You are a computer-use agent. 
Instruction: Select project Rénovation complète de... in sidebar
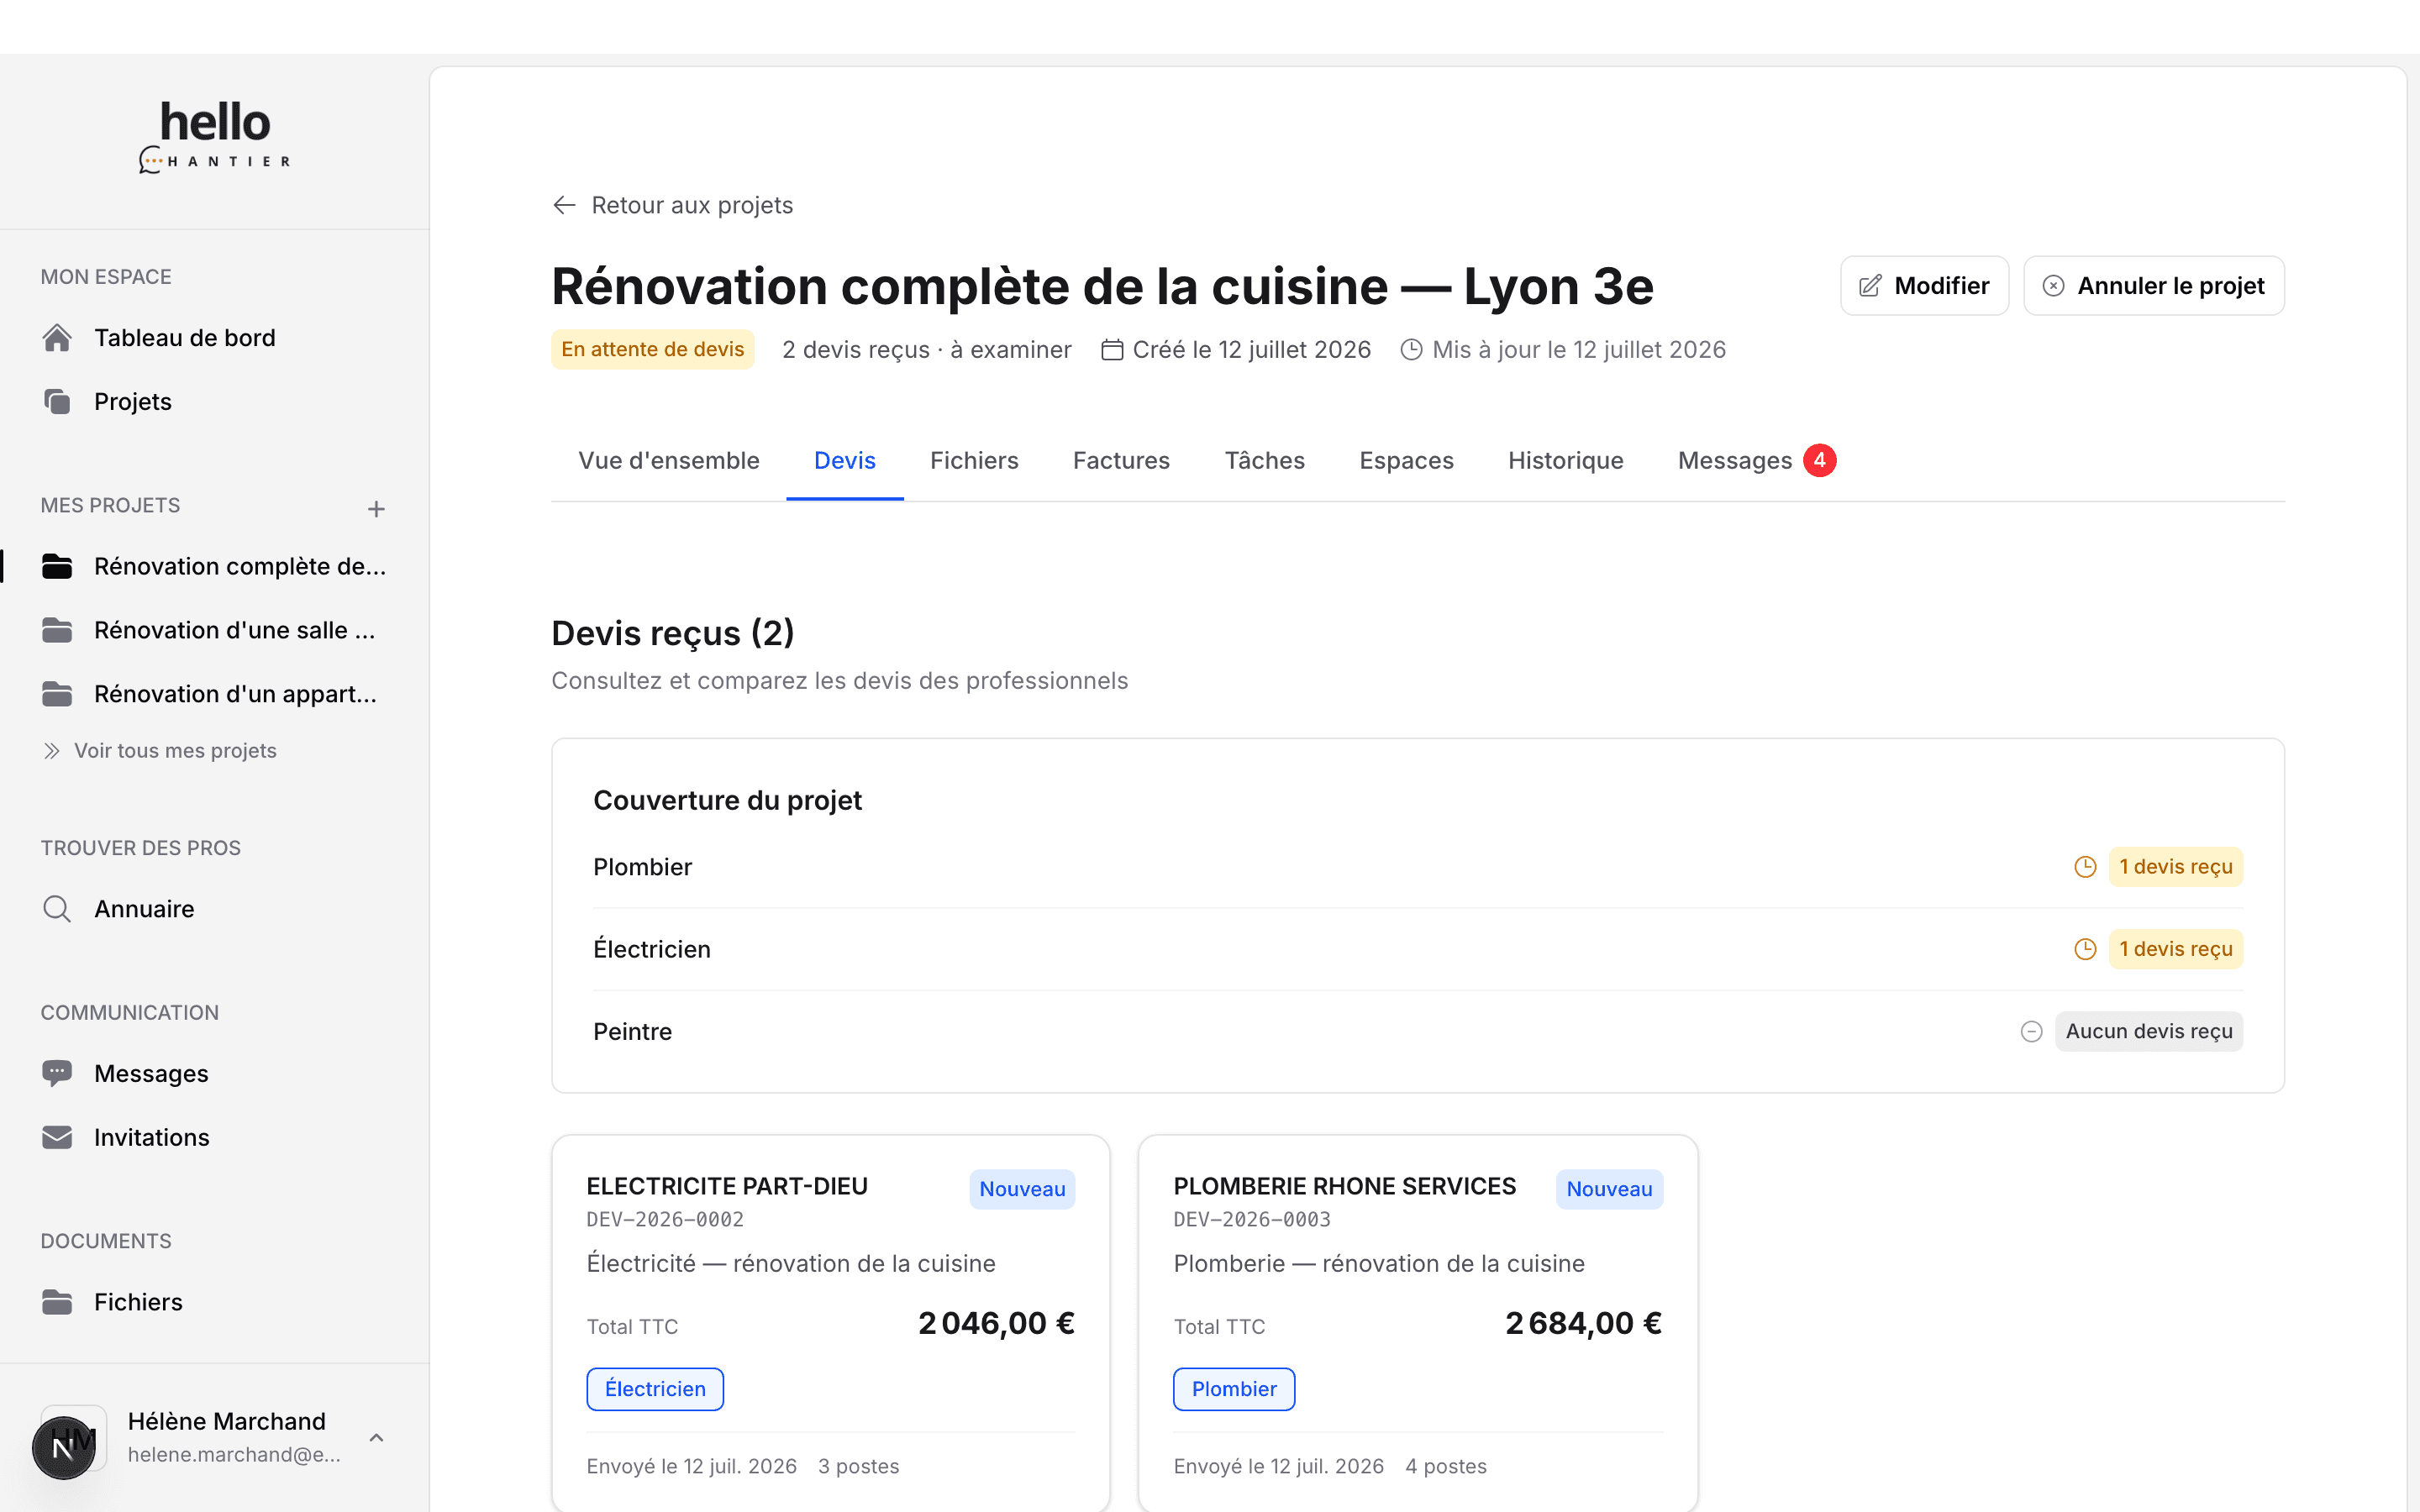click(214, 567)
